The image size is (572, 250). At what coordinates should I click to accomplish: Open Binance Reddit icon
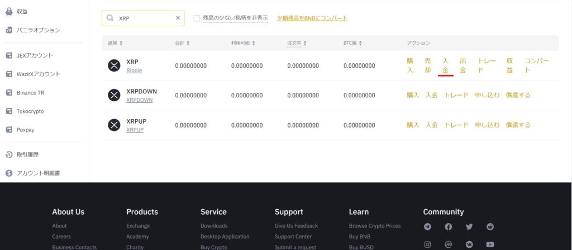pos(490,227)
